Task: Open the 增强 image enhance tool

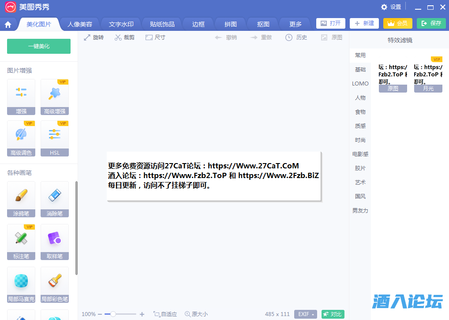Action: [21, 97]
